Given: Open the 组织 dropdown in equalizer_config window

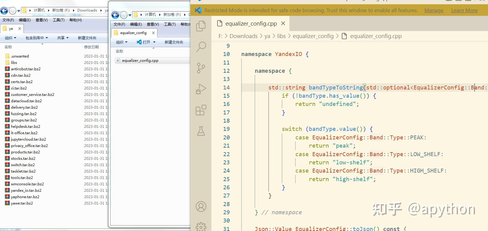Looking at the screenshot, I should pyautogui.click(x=122, y=42).
